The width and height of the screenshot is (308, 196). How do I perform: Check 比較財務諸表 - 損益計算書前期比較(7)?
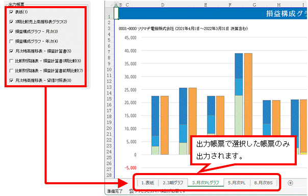coord(11,70)
